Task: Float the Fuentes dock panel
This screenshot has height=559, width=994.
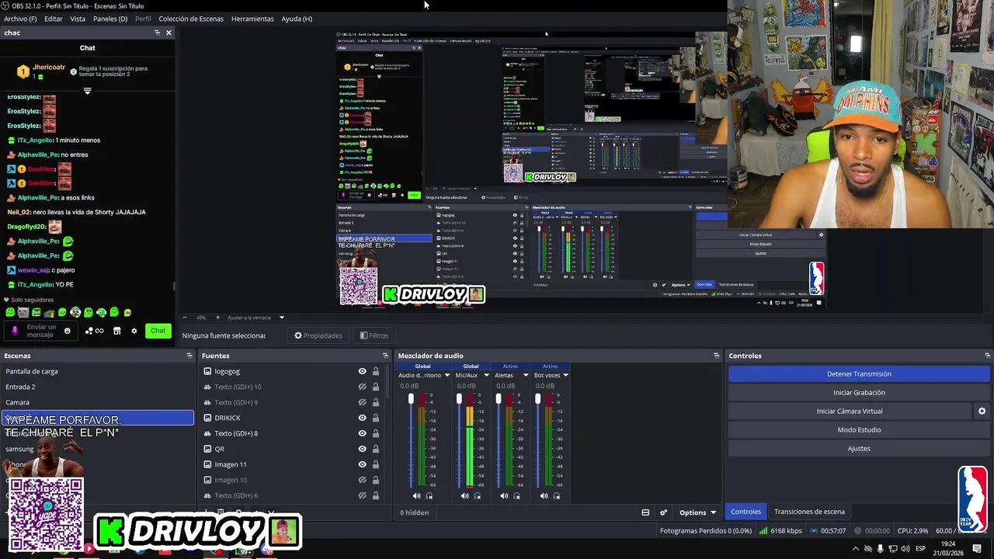Action: (x=386, y=356)
